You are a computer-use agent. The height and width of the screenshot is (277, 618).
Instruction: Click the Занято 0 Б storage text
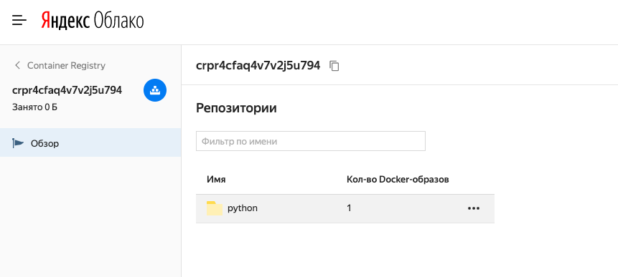(x=34, y=107)
